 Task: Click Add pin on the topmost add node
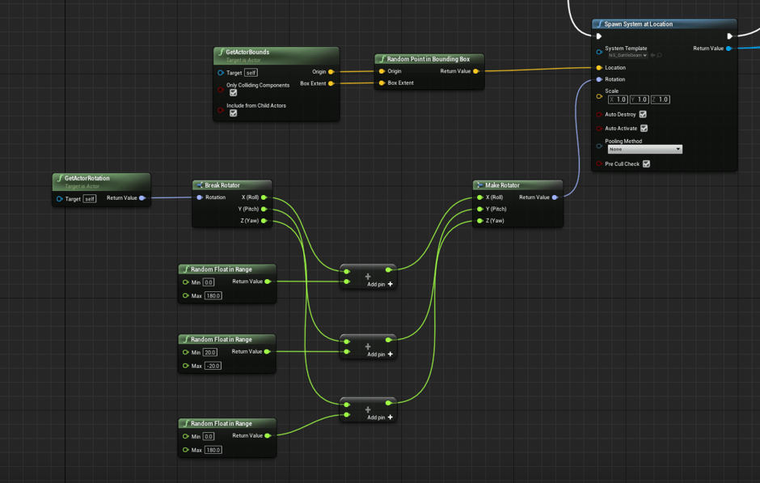click(x=380, y=284)
